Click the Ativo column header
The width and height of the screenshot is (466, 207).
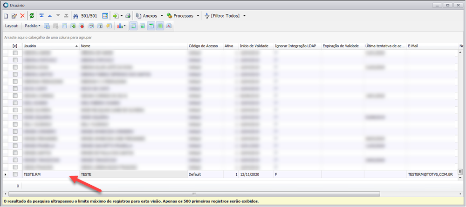point(231,46)
